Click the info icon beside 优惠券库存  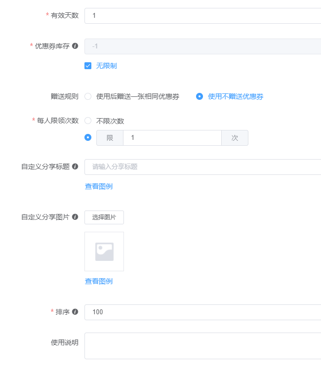click(x=75, y=46)
